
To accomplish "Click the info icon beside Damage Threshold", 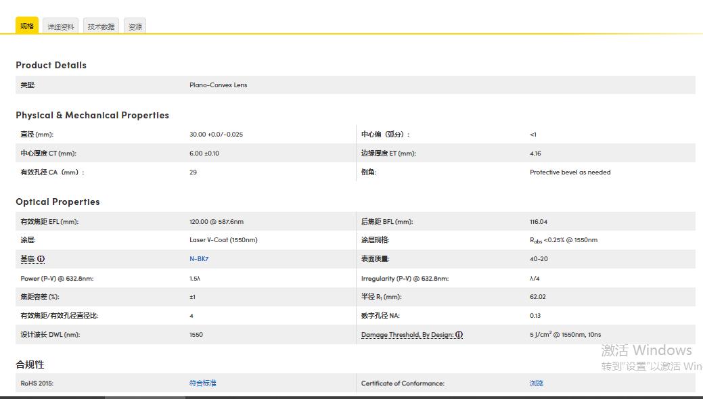I will (459, 335).
